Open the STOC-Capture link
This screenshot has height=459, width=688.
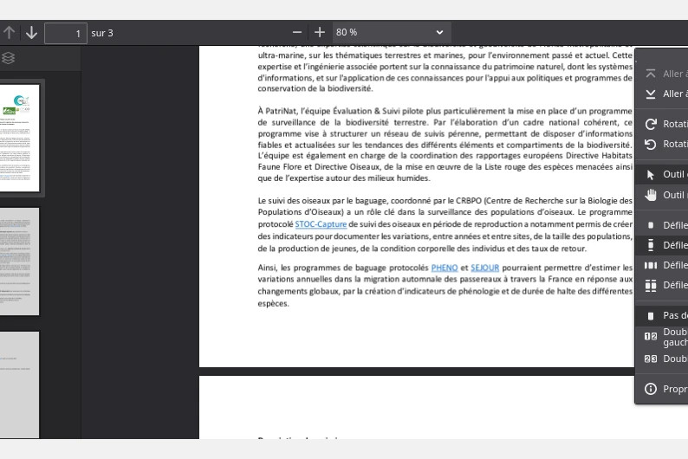tap(321, 224)
